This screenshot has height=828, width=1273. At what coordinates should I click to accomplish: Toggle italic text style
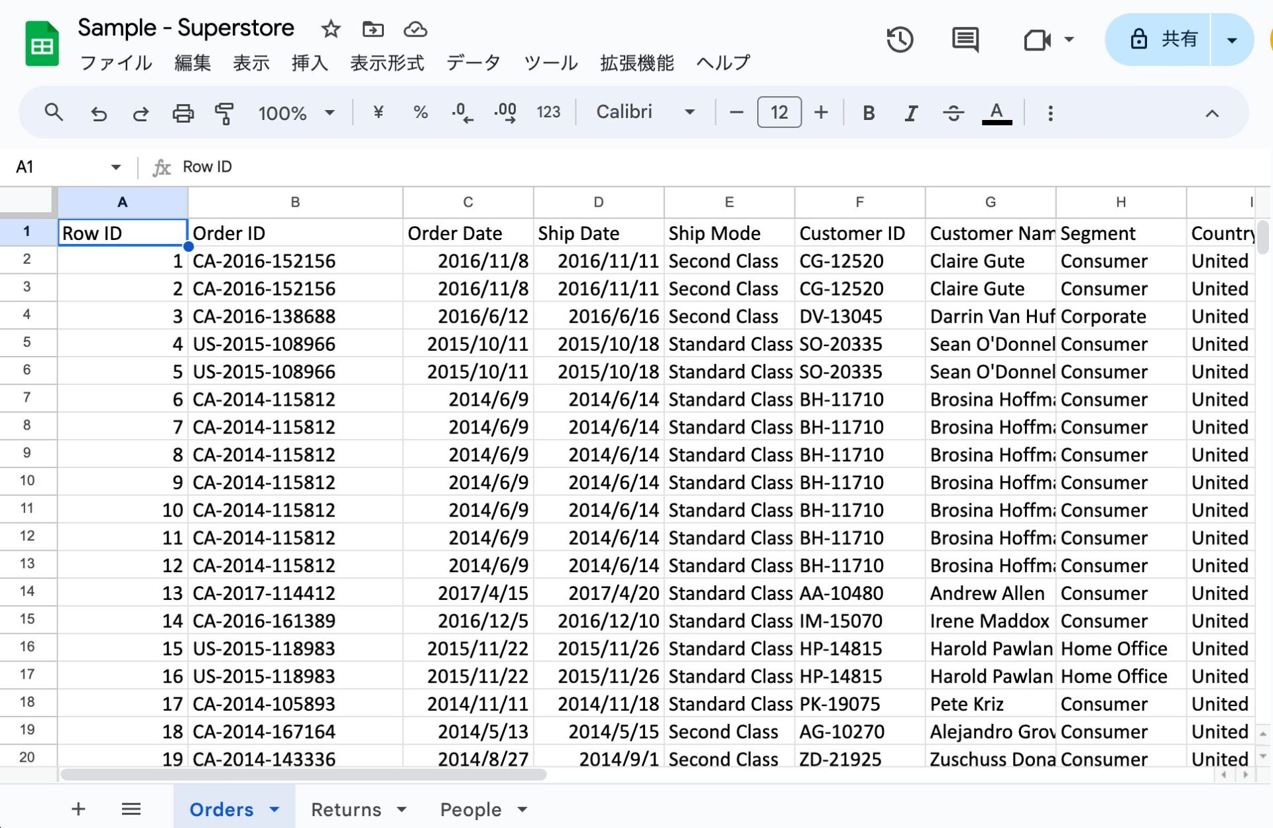911,113
